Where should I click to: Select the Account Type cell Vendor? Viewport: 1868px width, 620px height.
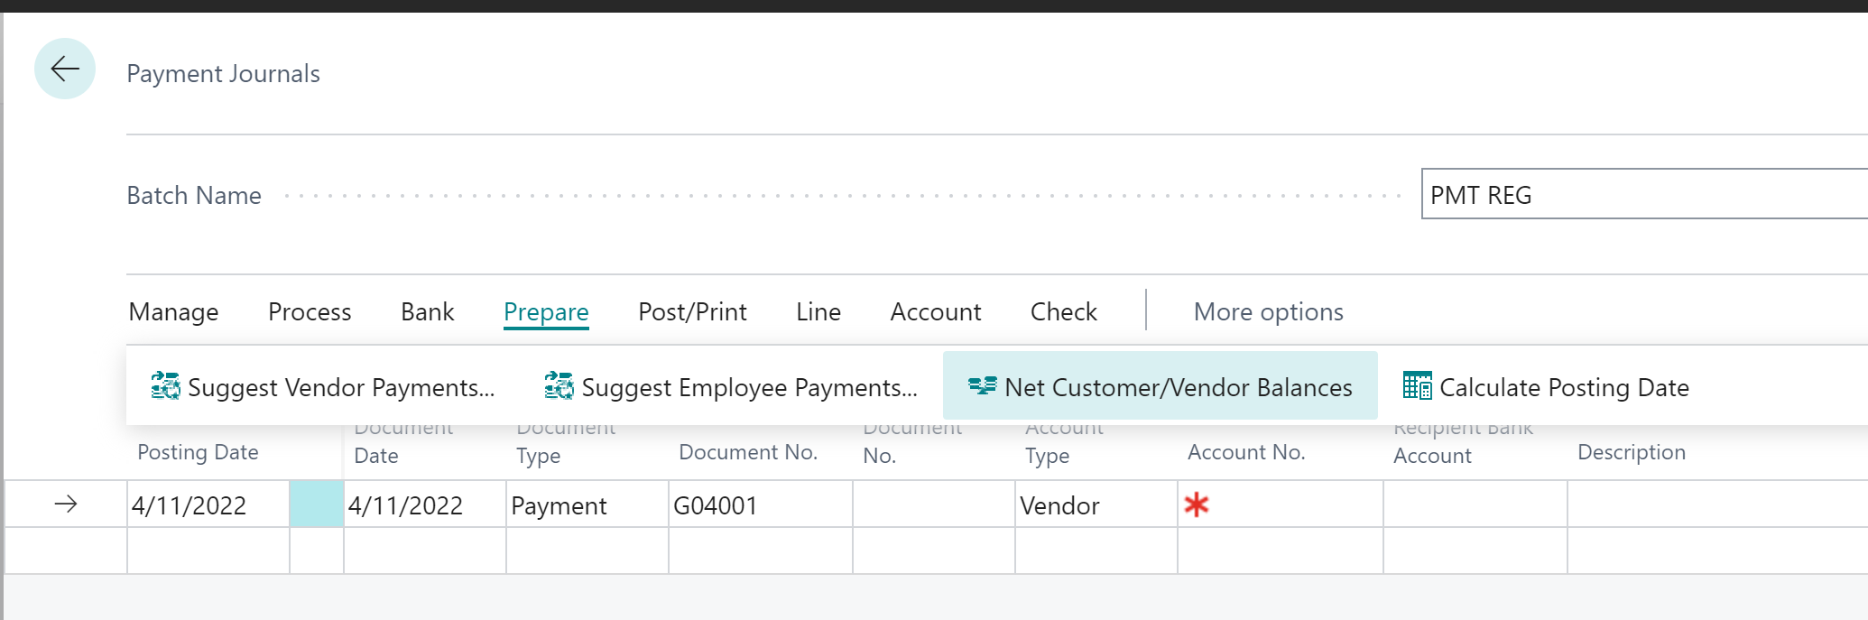tap(1096, 504)
